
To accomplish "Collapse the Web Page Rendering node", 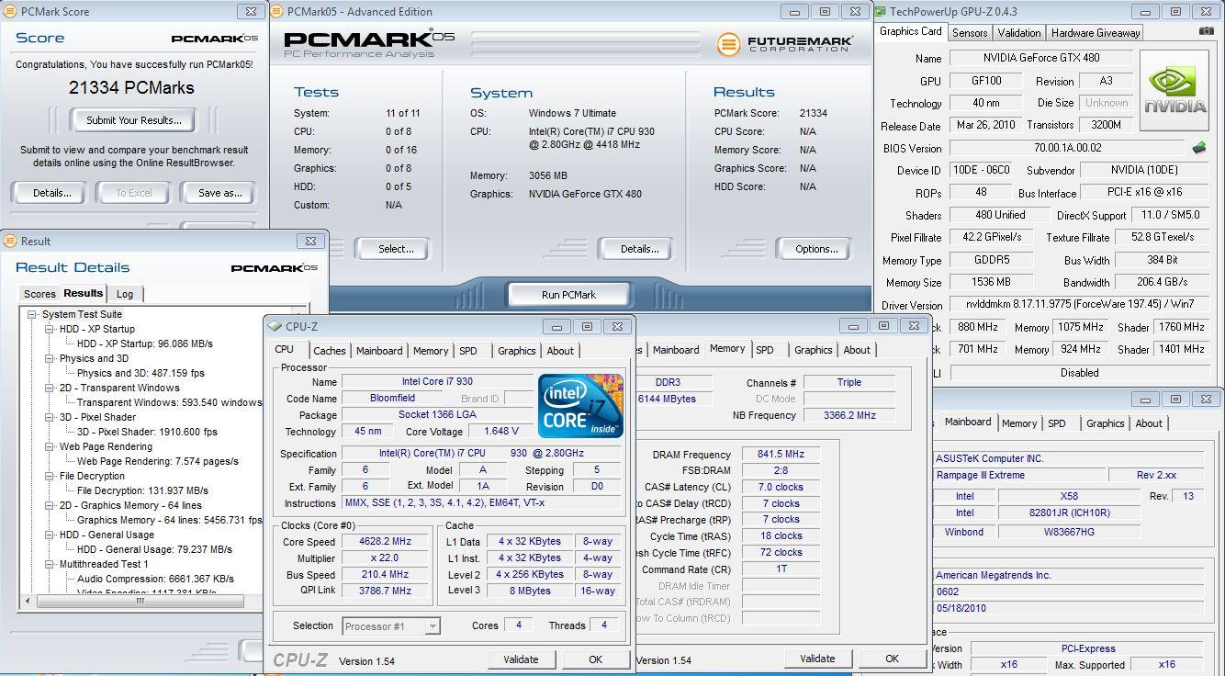I will tap(49, 446).
